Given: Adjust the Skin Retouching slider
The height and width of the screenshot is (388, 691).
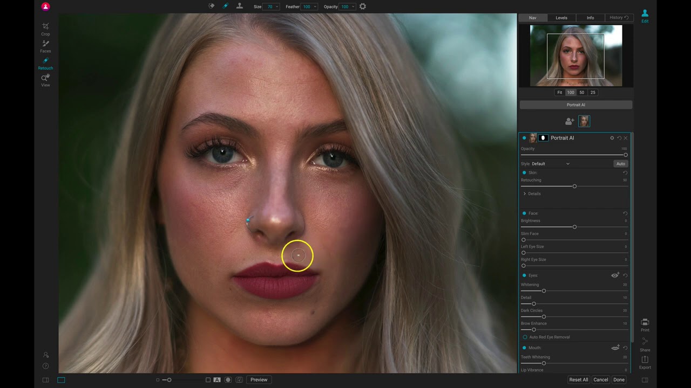Looking at the screenshot, I should (574, 186).
